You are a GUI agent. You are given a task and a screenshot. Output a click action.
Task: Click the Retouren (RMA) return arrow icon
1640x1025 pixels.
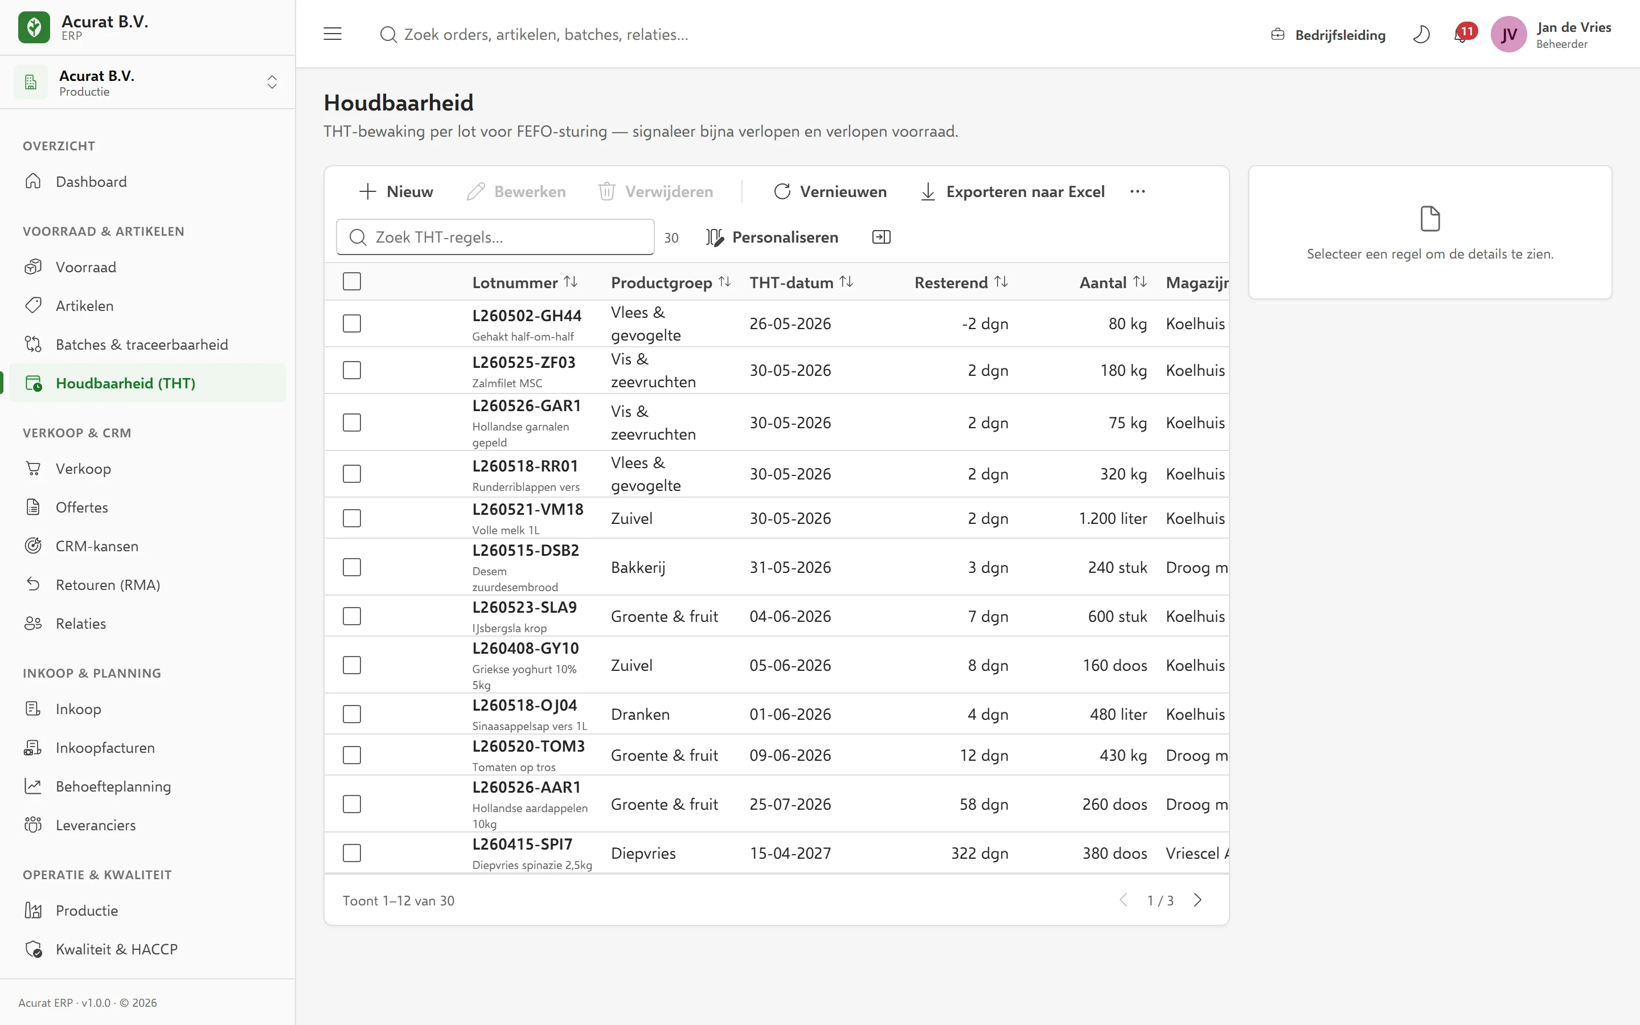[x=33, y=584]
